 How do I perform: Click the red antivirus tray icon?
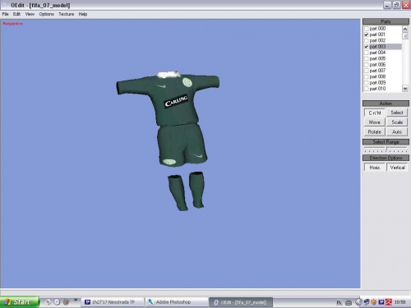389,302
